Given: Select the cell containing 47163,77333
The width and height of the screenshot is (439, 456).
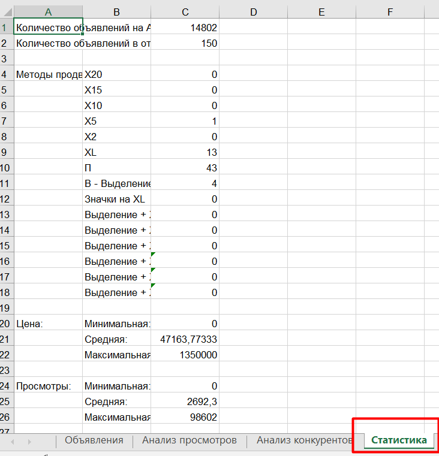Looking at the screenshot, I should click(x=185, y=339).
